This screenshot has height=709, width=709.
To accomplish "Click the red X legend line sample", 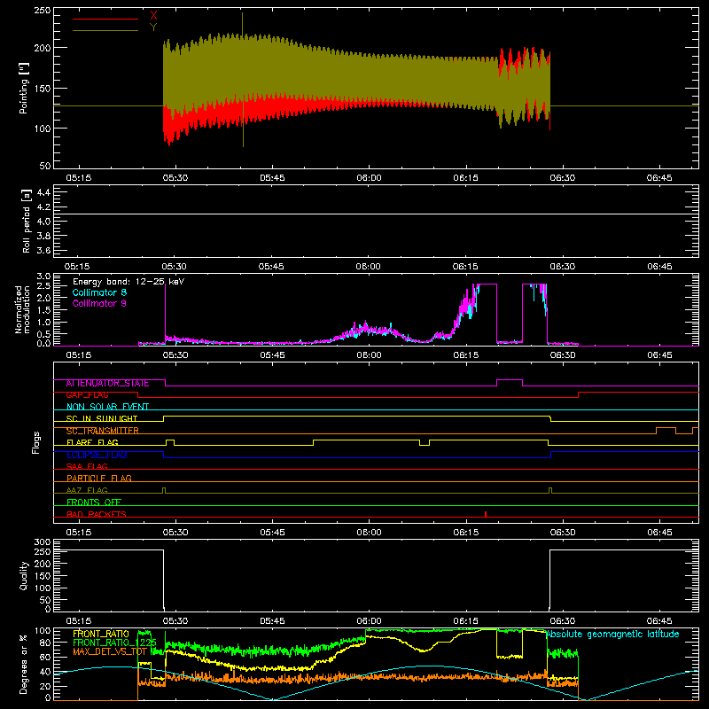I will [x=105, y=19].
